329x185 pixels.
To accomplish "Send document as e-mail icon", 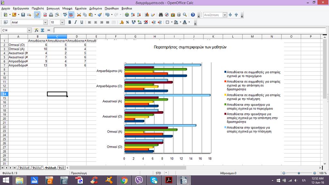I will [x=29, y=15].
